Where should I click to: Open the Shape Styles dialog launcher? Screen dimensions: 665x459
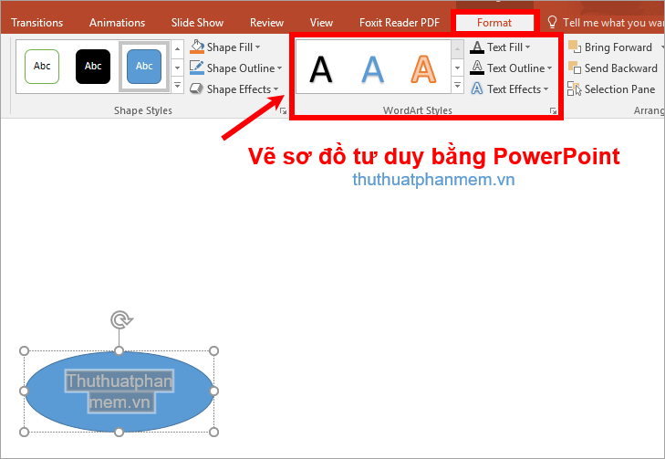(284, 111)
